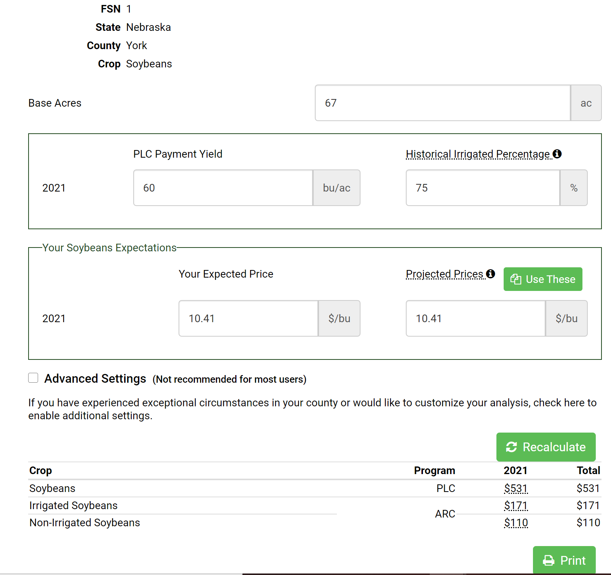Click info icon next to Projected Prices
Image resolution: width=611 pixels, height=575 pixels.
pyautogui.click(x=491, y=274)
